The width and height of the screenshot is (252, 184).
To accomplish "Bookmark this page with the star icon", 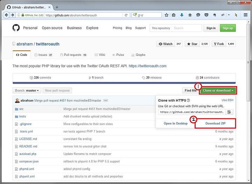I will point(167,15).
